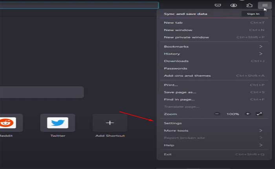Open Settings from the menu
Image resolution: width=275 pixels, height=169 pixels.
point(173,123)
